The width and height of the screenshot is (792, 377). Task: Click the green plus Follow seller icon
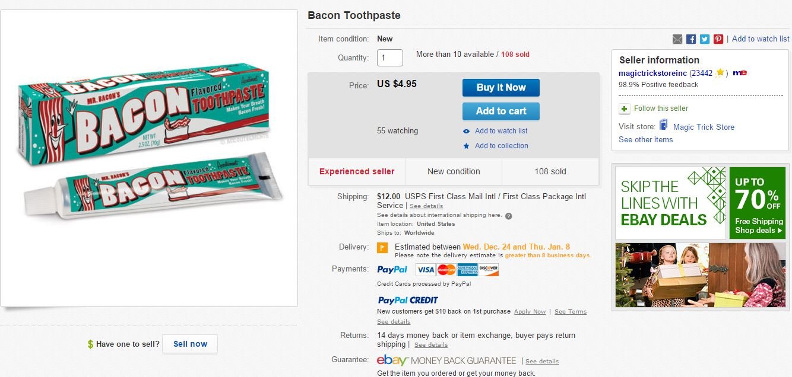tap(624, 108)
